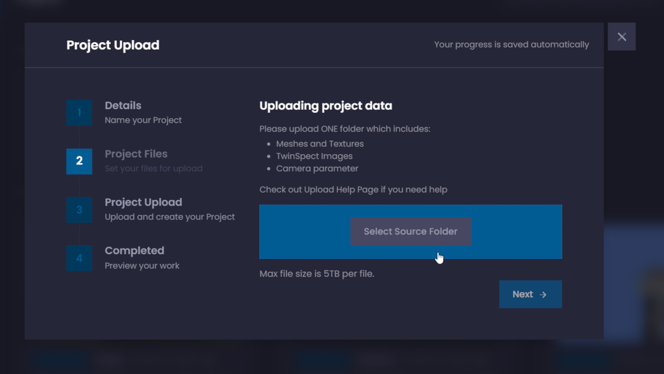
Task: Go to step 1 number box
Action: point(79,113)
